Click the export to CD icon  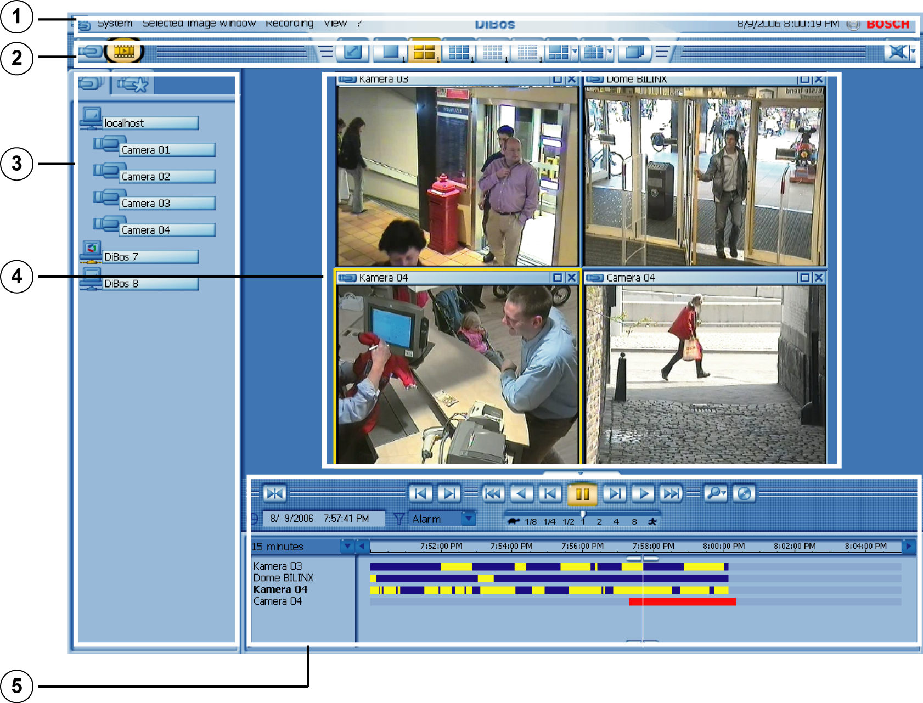click(x=744, y=493)
